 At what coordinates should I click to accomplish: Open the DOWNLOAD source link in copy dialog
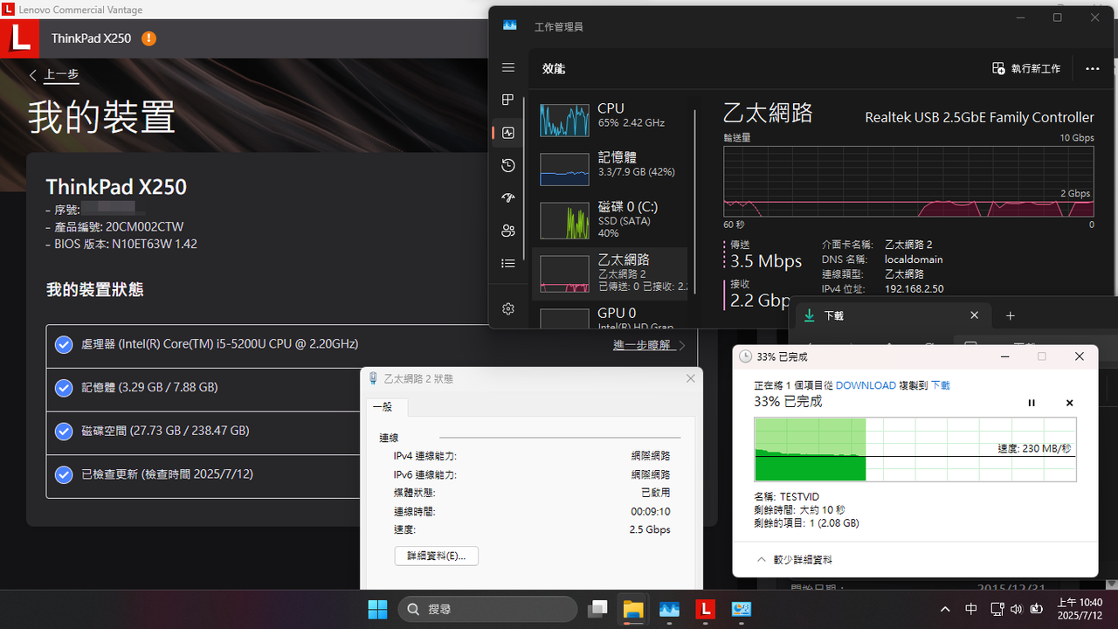tap(866, 385)
